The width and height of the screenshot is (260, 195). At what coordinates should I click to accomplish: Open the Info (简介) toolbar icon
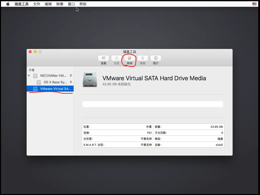156,58
